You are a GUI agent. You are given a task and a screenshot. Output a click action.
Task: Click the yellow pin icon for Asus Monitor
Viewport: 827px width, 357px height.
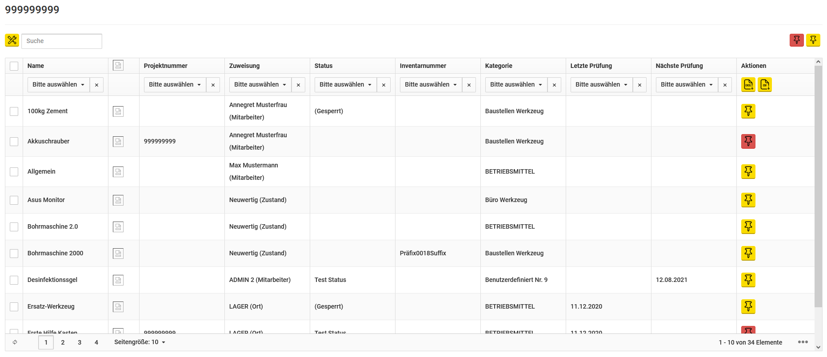[748, 200]
